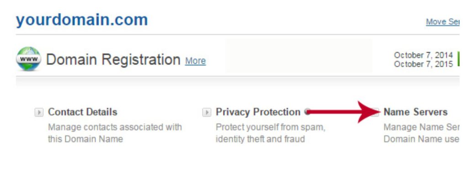Viewport: 468px width, 171px height.
Task: Expand the Privacy Protection arrow icon
Action: pos(207,112)
